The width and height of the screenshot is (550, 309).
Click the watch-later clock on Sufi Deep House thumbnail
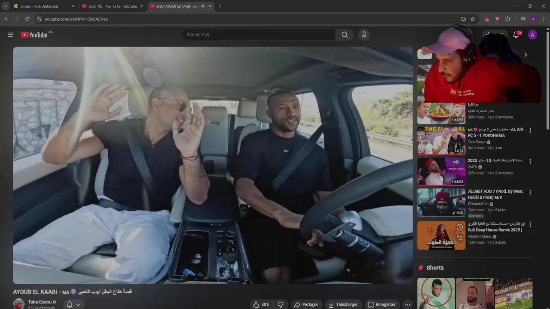(460, 227)
